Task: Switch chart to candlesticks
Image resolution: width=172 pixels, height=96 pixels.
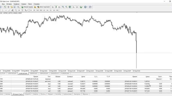Action: coord(56,7)
